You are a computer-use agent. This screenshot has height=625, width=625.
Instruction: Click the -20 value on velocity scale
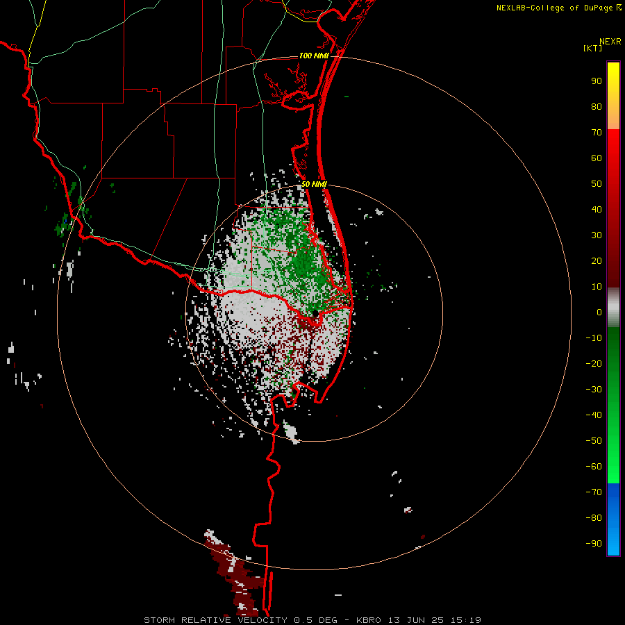point(594,364)
